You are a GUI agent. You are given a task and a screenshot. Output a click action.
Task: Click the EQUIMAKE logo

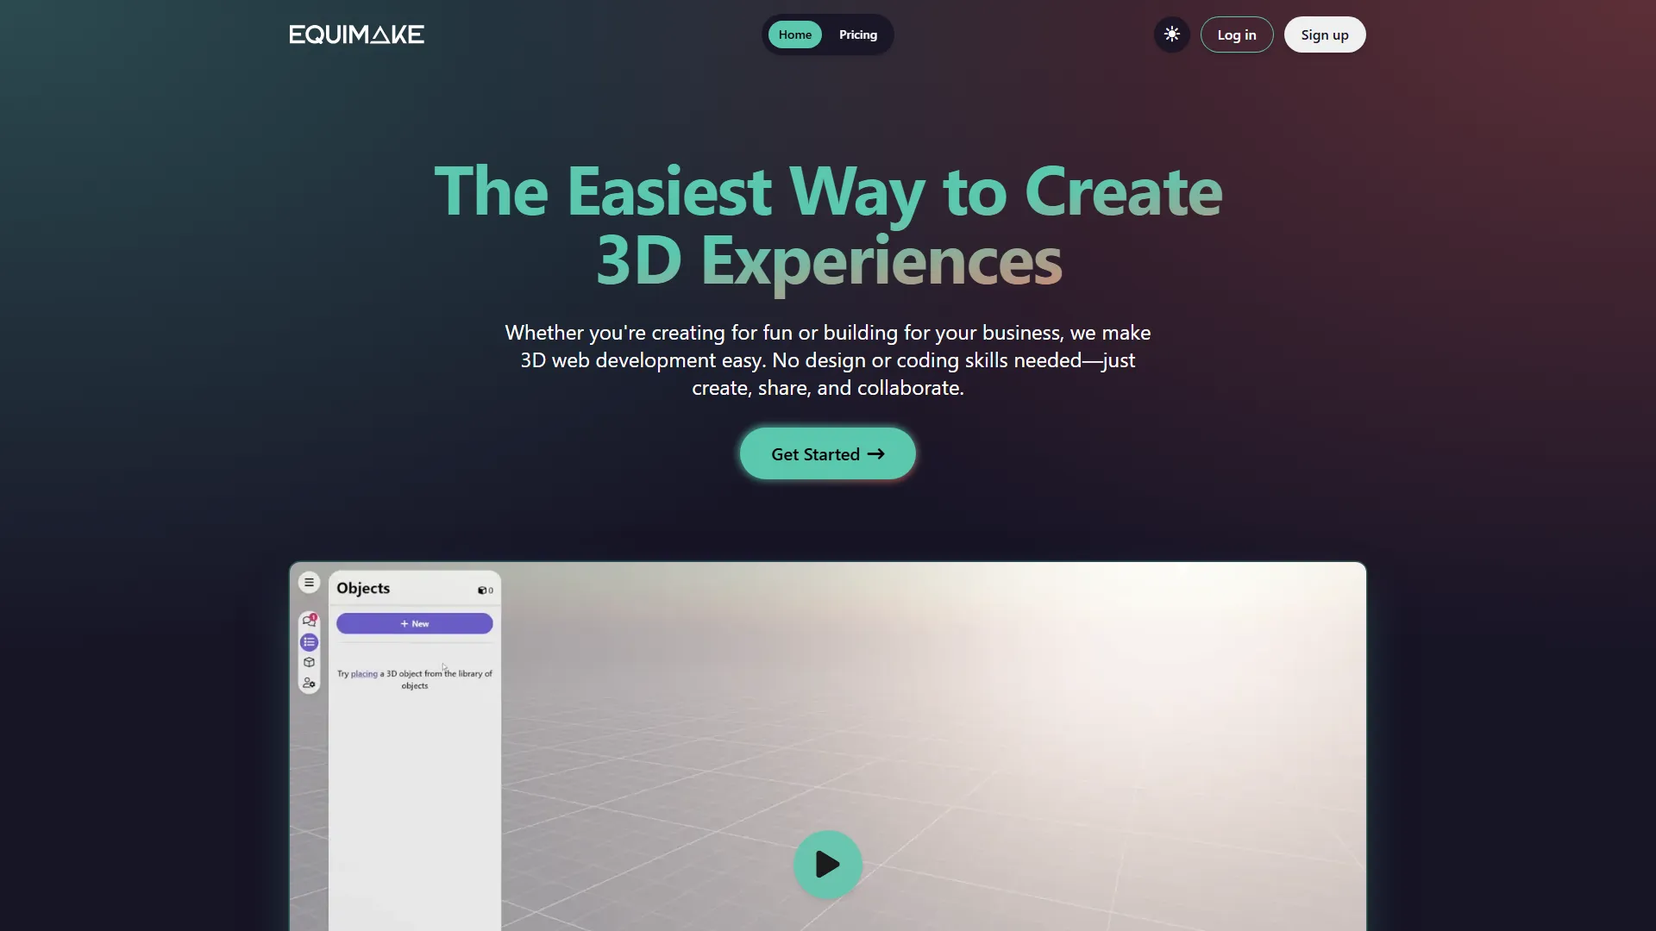(x=356, y=34)
